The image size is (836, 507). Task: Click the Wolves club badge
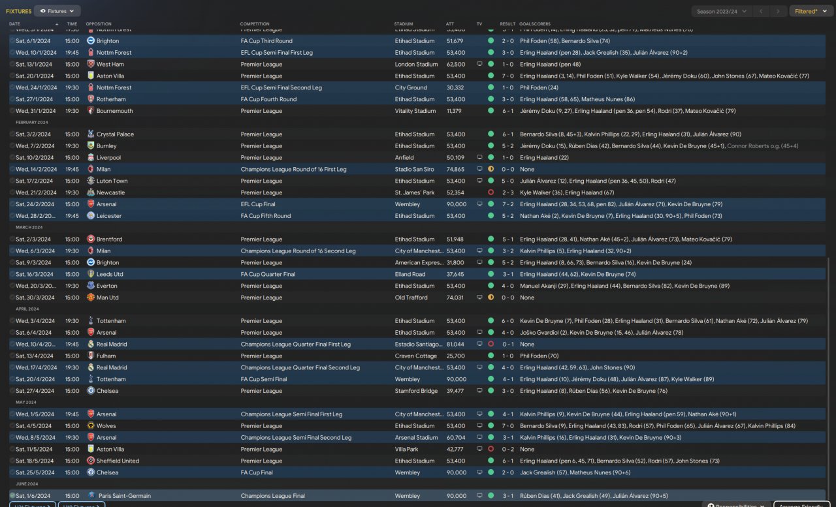click(91, 426)
